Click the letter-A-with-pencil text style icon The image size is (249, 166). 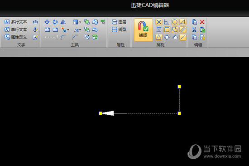(x=35, y=29)
